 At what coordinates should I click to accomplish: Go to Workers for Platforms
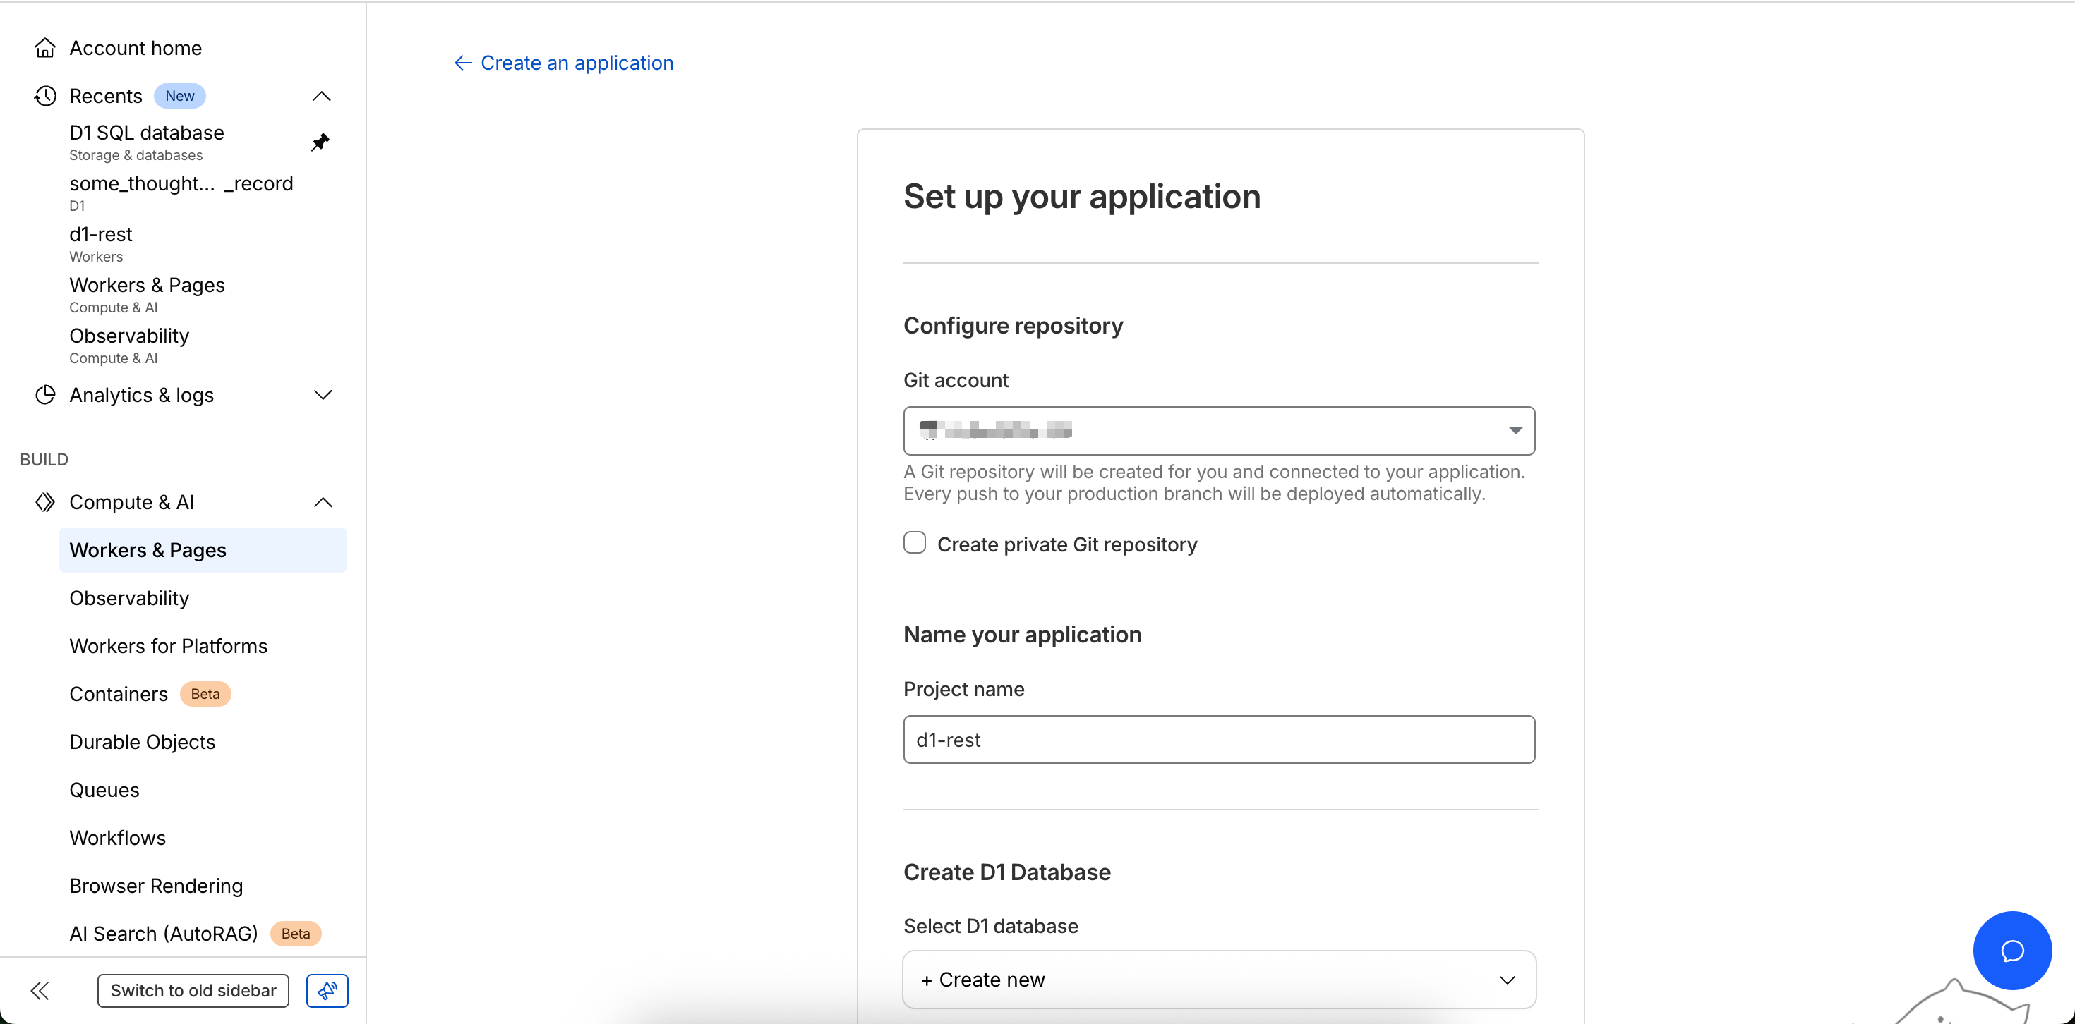(169, 645)
